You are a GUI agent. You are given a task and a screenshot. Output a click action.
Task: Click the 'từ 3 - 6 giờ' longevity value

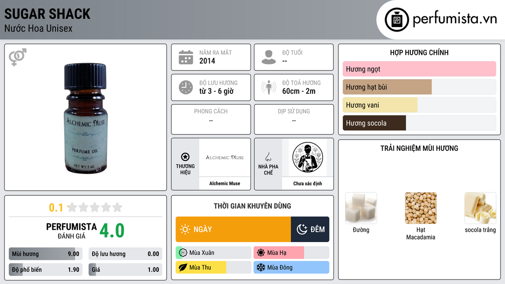pos(216,91)
